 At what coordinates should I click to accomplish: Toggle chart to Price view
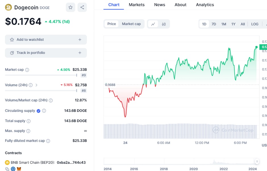[x=111, y=24]
